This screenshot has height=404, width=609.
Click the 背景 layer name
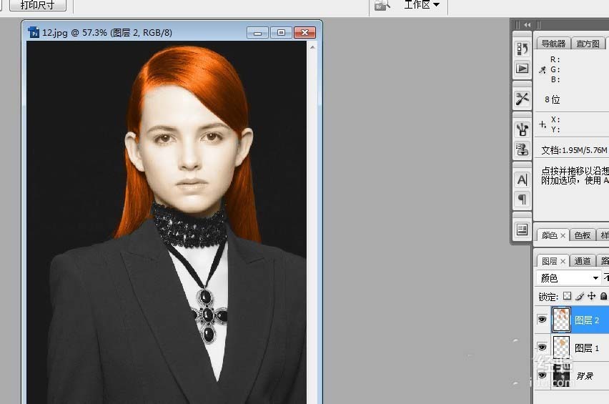coord(585,376)
